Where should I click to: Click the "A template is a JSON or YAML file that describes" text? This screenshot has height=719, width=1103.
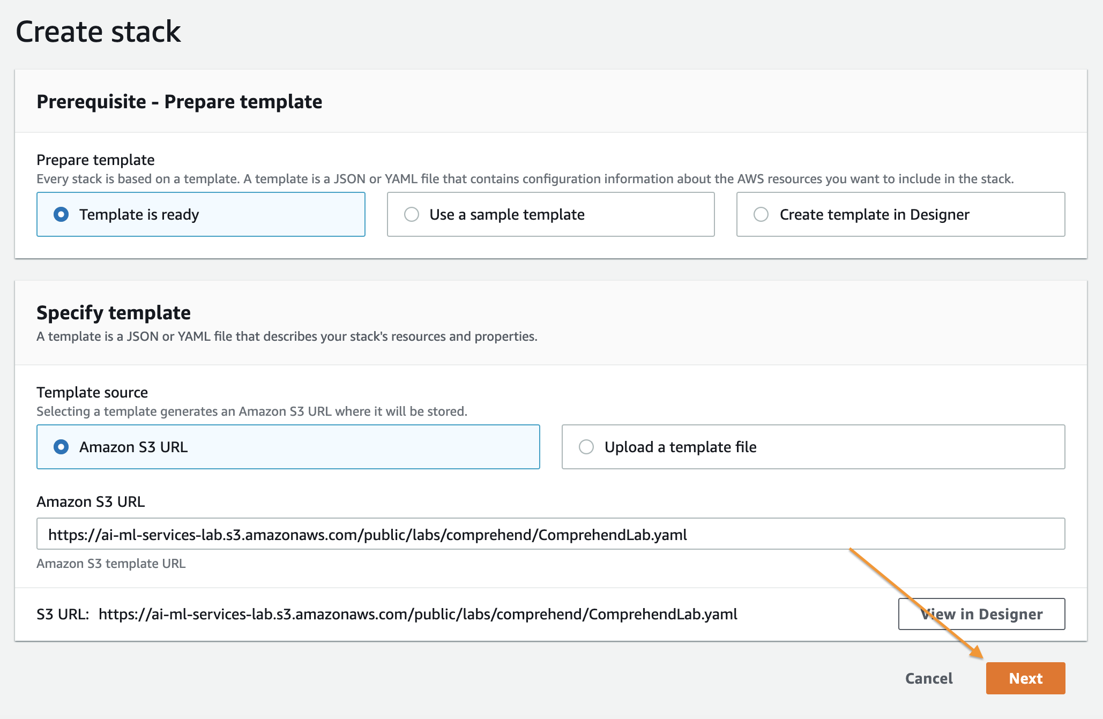click(x=286, y=336)
